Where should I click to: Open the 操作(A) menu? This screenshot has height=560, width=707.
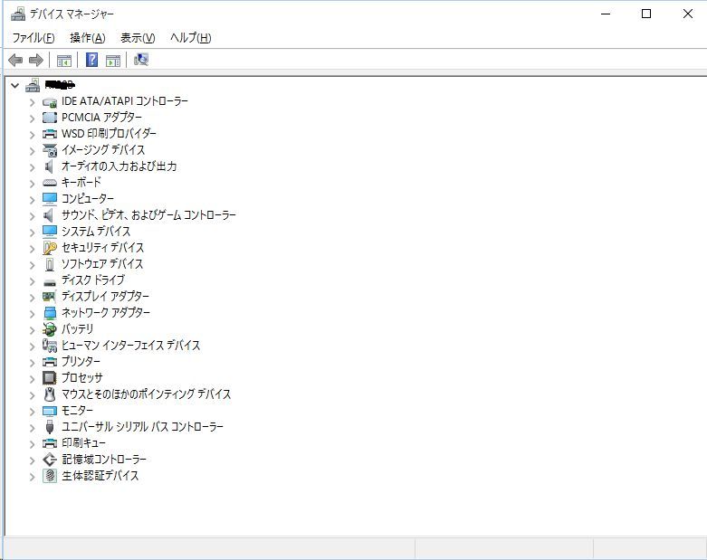(x=87, y=37)
